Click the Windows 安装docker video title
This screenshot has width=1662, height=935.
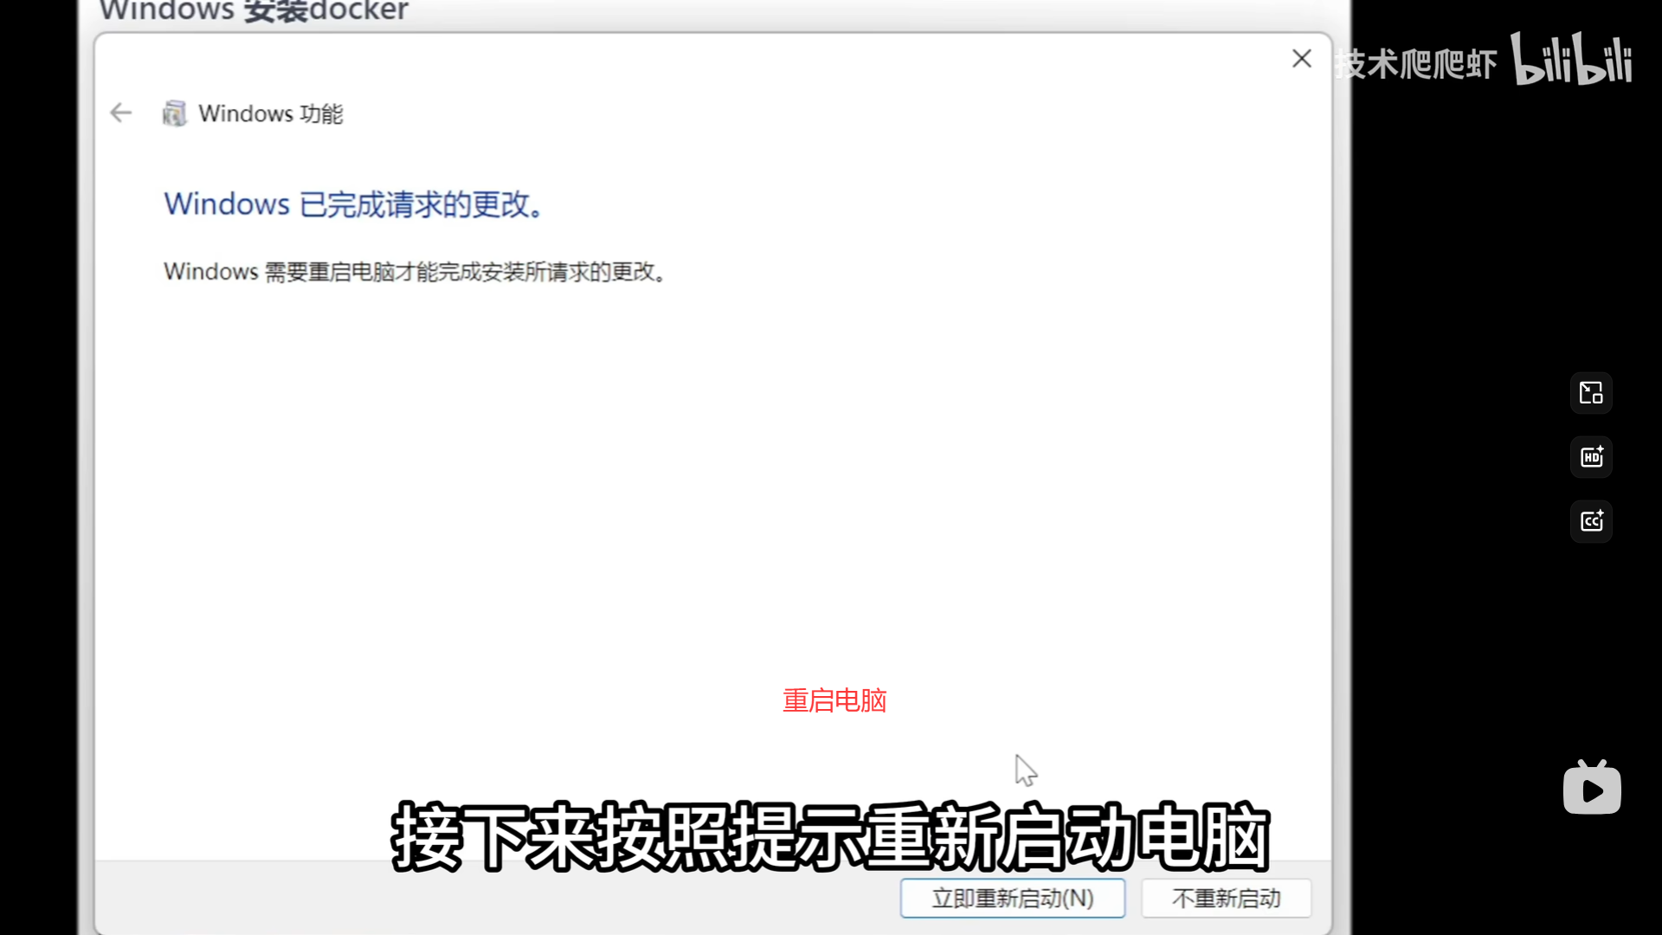(253, 11)
